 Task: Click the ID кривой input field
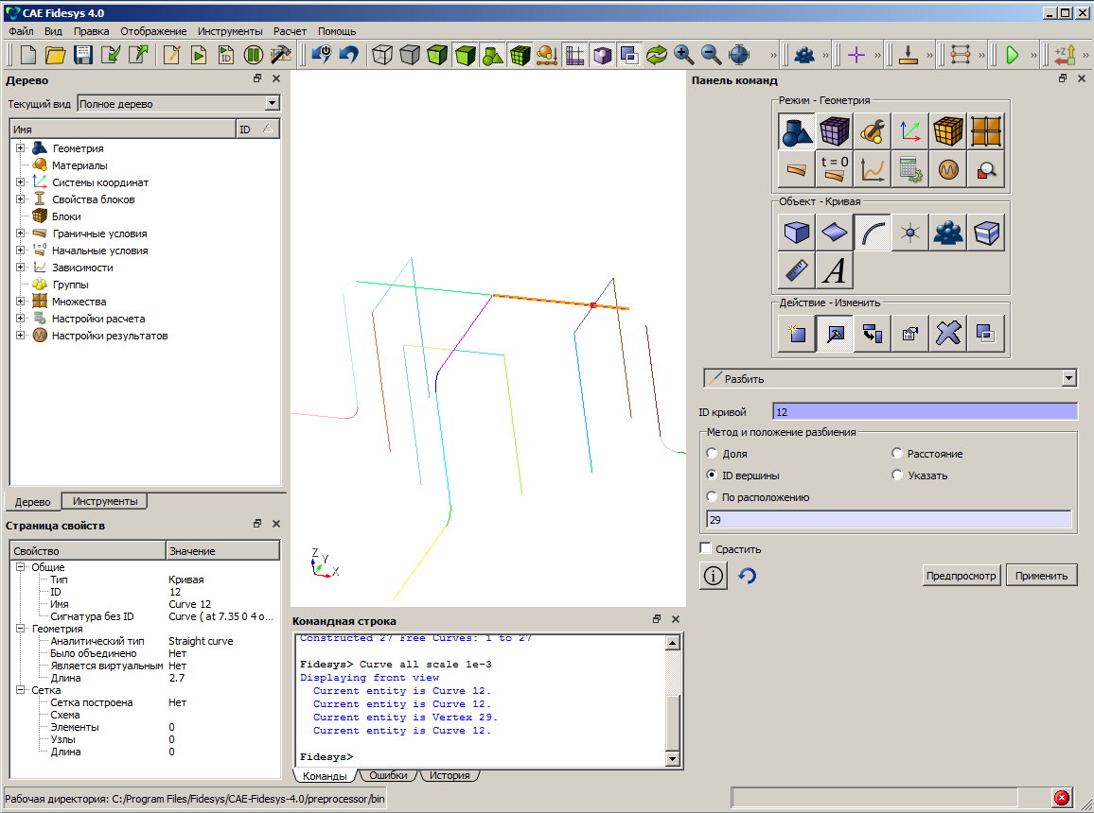tap(926, 412)
